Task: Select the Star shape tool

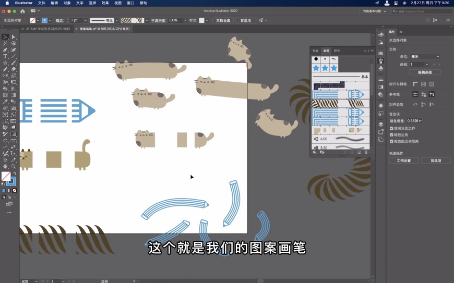Action: coord(5,63)
